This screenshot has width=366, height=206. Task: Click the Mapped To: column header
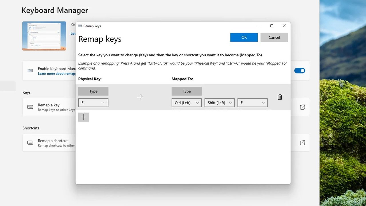pyautogui.click(x=182, y=79)
